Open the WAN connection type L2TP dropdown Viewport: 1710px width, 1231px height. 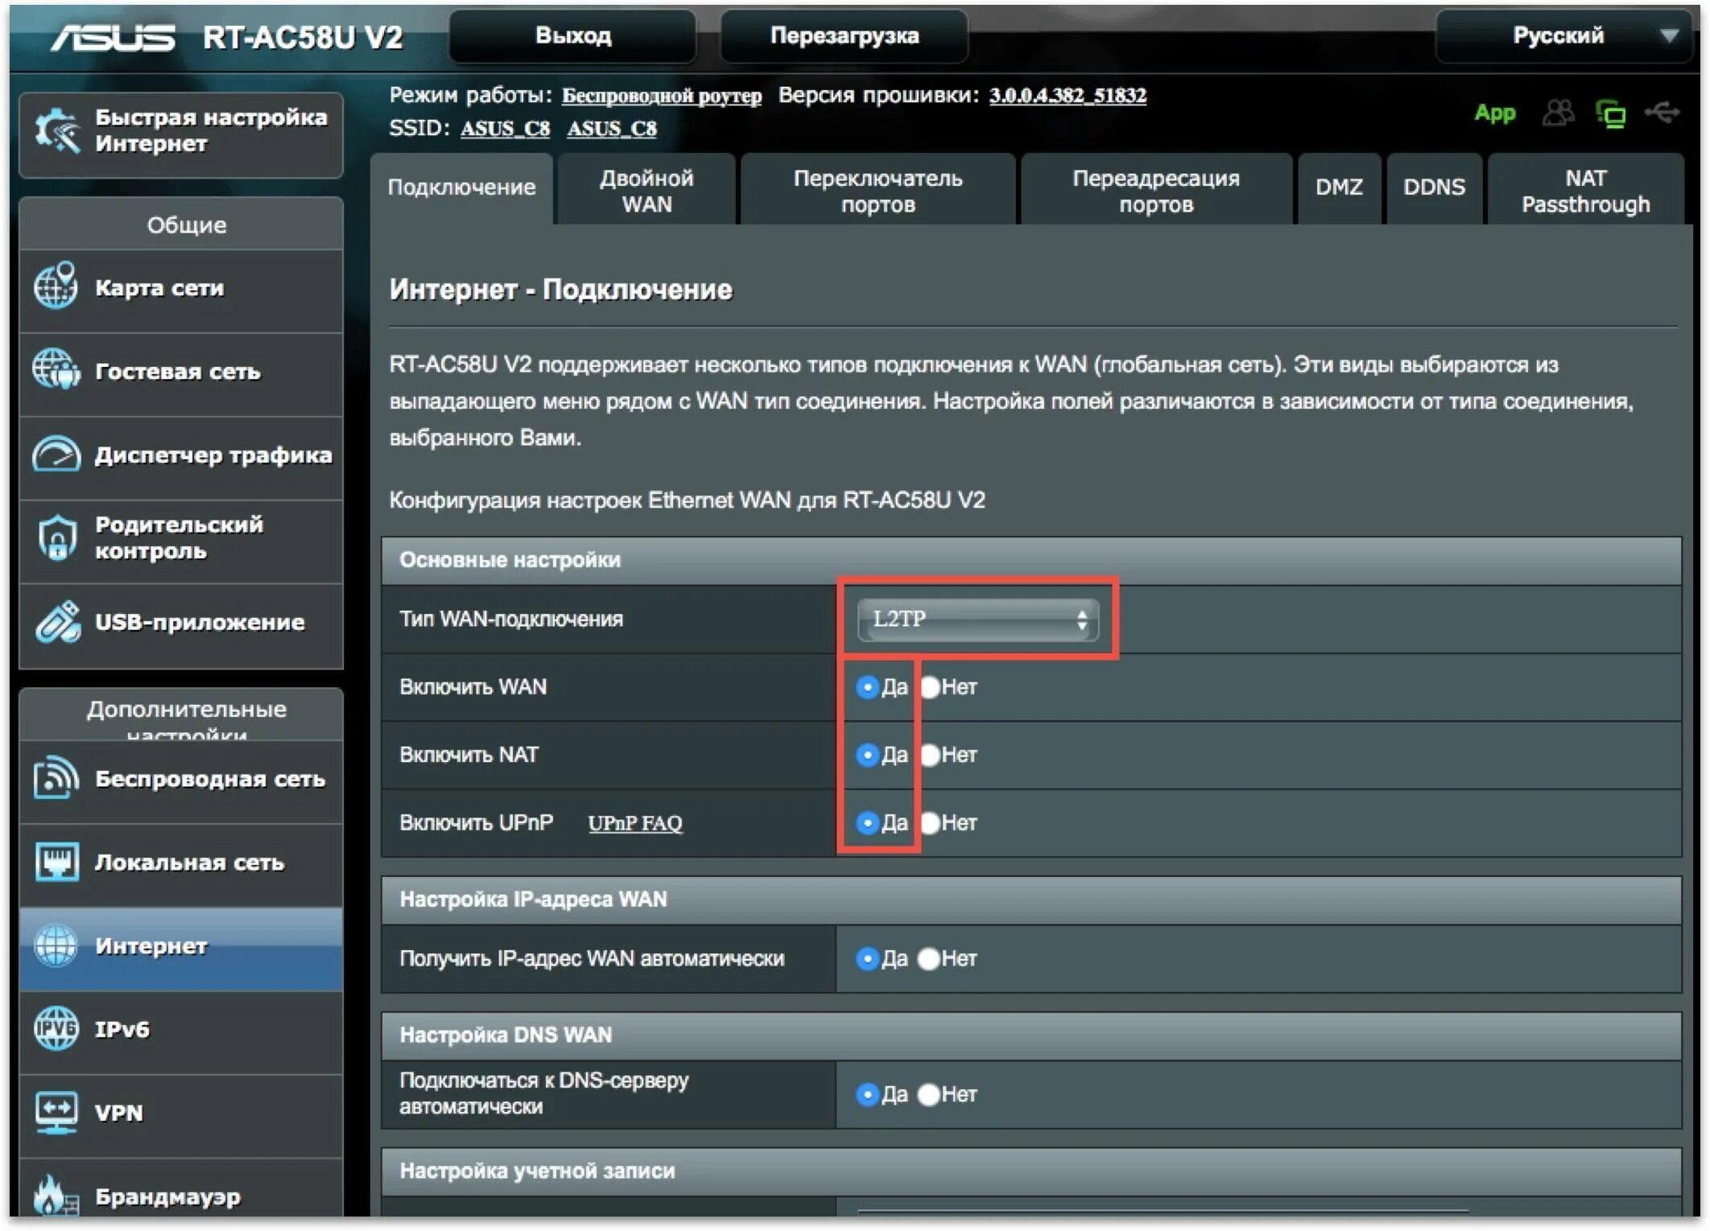[x=977, y=619]
